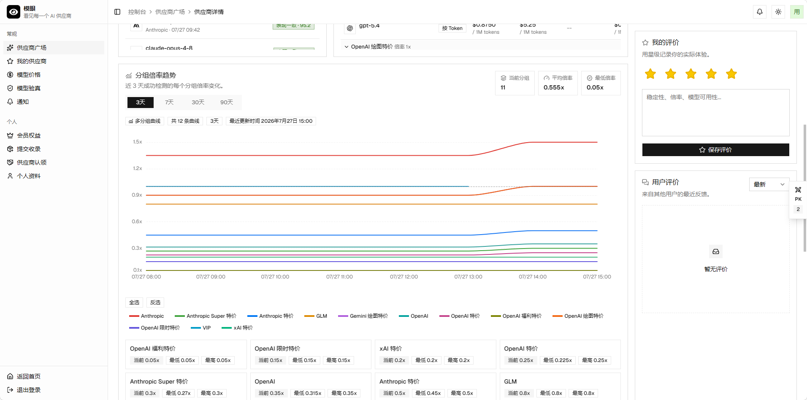Toggle VIP series in chart legend
Image resolution: width=807 pixels, height=400 pixels.
(x=200, y=328)
